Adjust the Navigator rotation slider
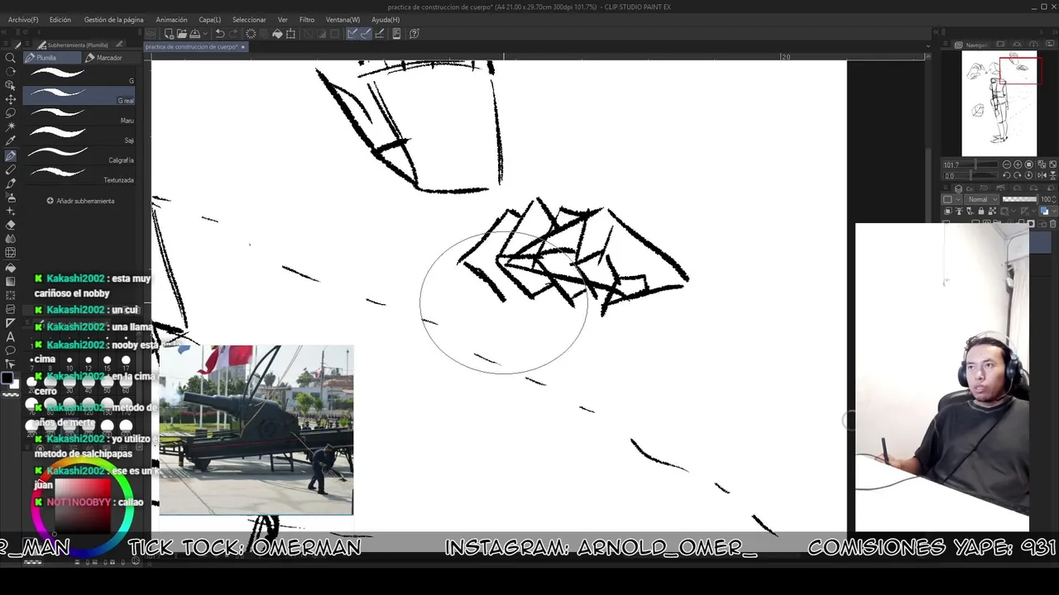Viewport: 1059px width, 595px height. click(x=970, y=176)
